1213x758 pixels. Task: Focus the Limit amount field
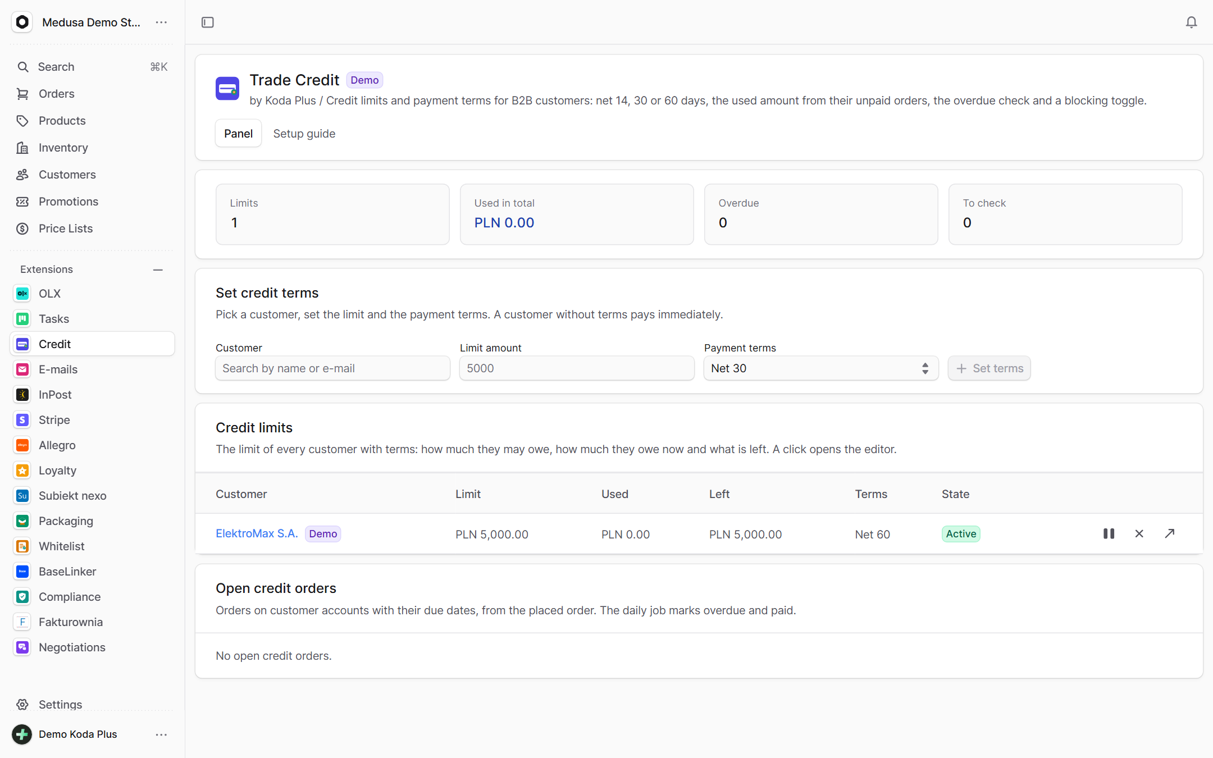point(577,368)
